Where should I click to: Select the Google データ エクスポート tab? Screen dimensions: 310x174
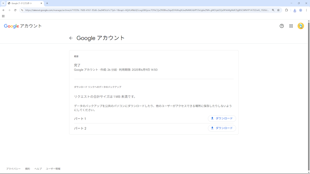click(x=25, y=4)
